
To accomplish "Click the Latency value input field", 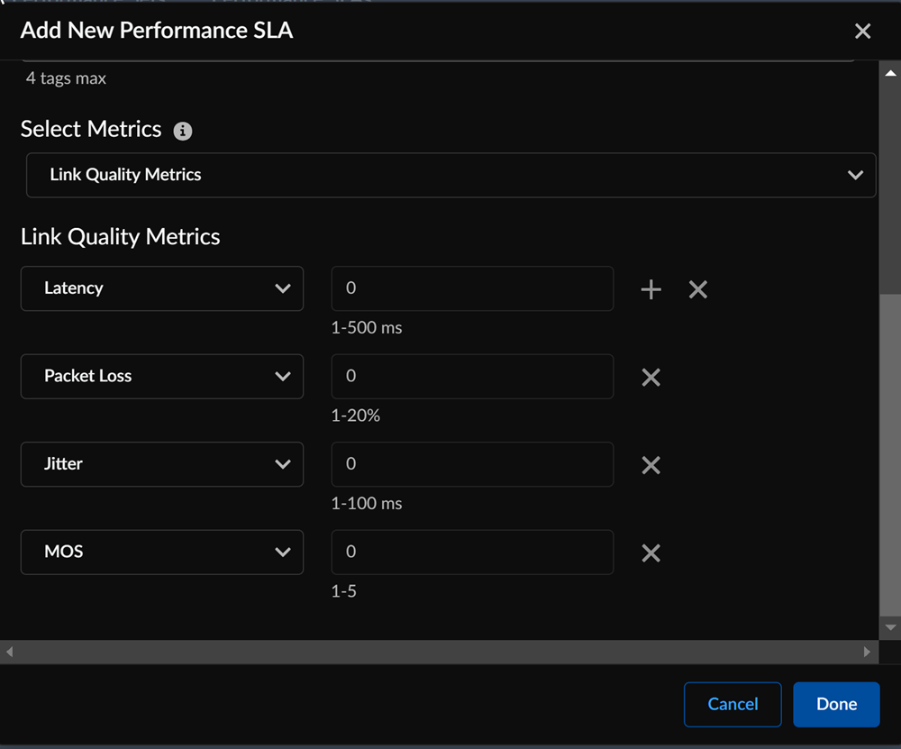I will coord(472,288).
